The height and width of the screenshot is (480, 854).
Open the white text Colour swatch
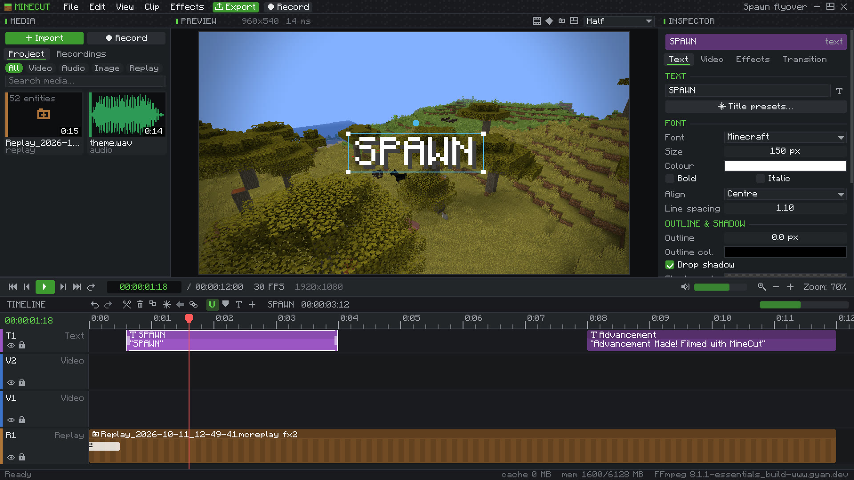pyautogui.click(x=785, y=166)
